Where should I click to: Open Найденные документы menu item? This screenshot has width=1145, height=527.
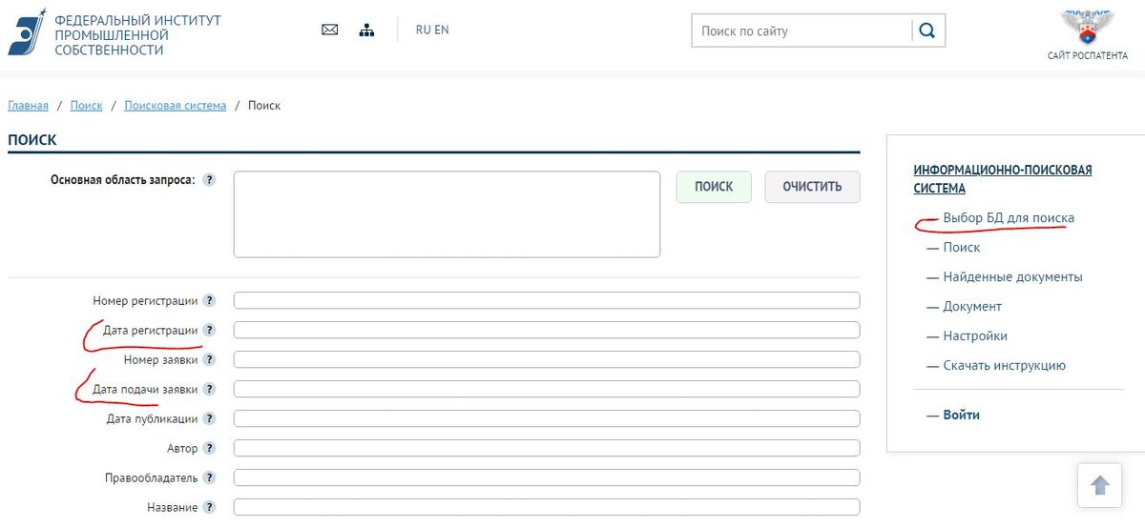(1012, 277)
